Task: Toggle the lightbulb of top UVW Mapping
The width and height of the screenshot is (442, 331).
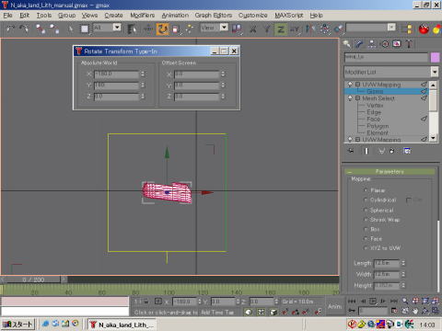Action: tap(350, 84)
